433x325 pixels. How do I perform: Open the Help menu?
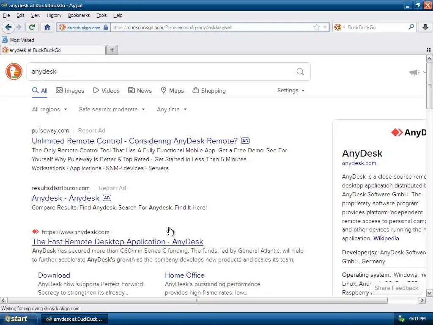click(x=118, y=15)
